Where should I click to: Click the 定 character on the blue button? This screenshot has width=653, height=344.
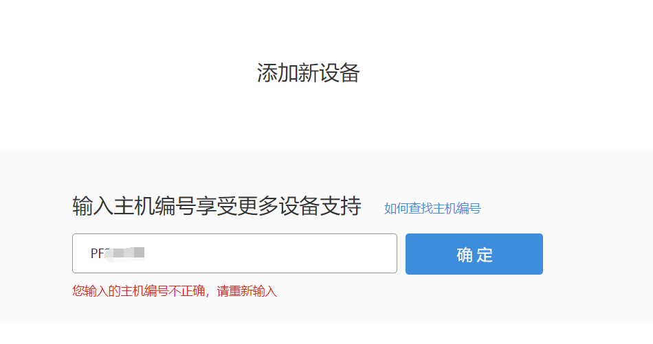[x=485, y=255]
